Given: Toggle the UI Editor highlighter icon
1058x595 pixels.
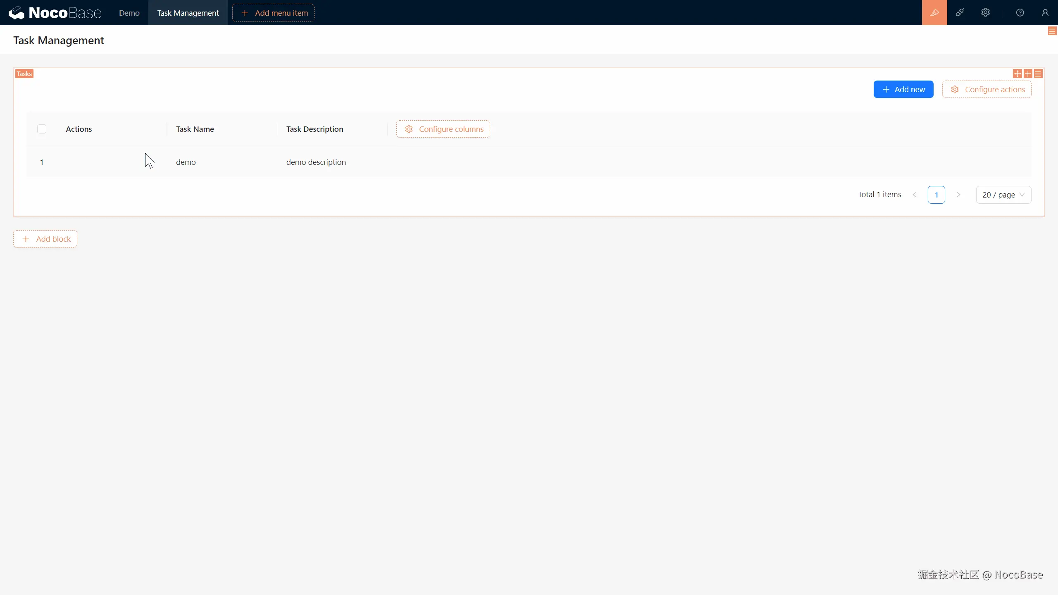Looking at the screenshot, I should [934, 12].
